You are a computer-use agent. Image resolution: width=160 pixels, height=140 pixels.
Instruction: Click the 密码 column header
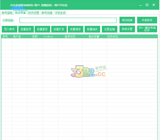point(35,37)
